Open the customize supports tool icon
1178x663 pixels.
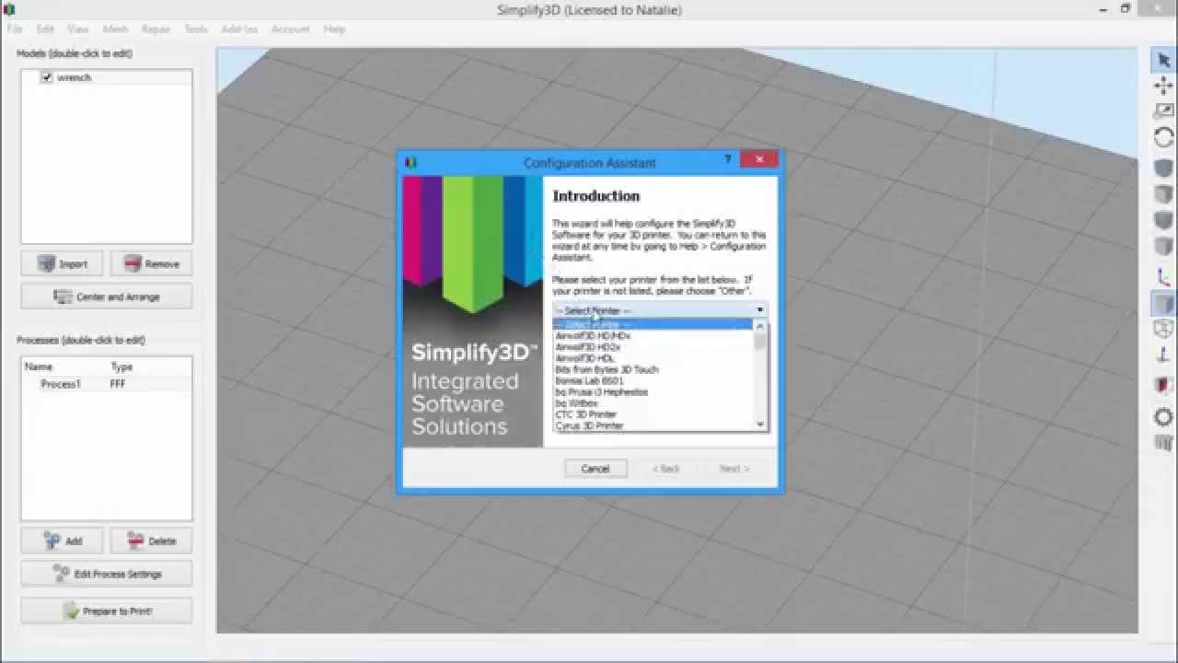(x=1163, y=444)
